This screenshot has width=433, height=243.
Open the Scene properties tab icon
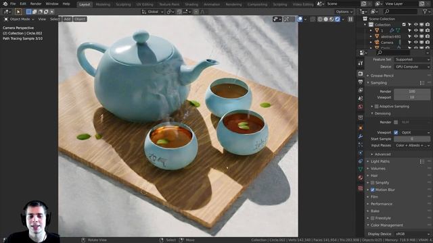(361, 99)
